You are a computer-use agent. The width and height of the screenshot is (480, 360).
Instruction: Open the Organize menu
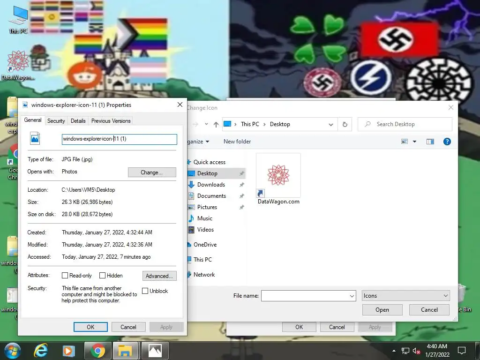point(198,142)
